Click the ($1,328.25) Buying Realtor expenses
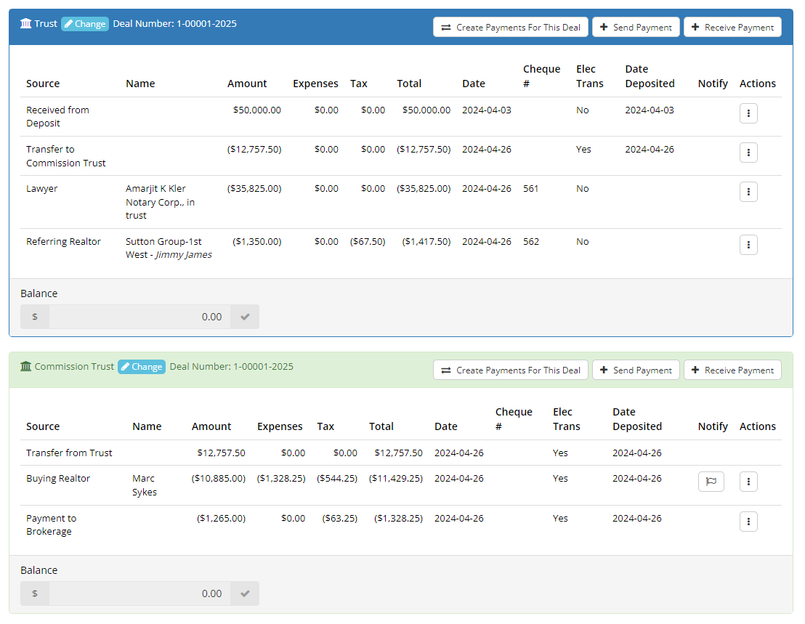805x624 pixels. pyautogui.click(x=281, y=478)
